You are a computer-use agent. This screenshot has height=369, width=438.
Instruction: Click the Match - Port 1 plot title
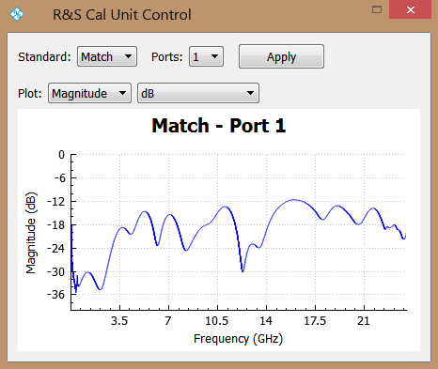pos(219,126)
